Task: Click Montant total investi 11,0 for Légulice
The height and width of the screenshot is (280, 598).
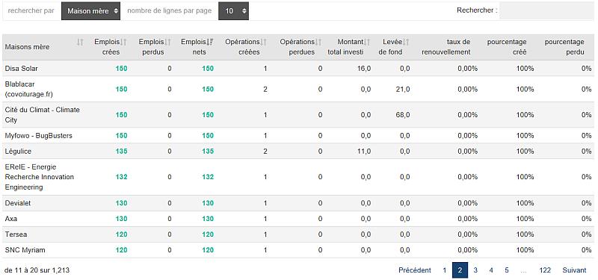Action: click(x=364, y=152)
